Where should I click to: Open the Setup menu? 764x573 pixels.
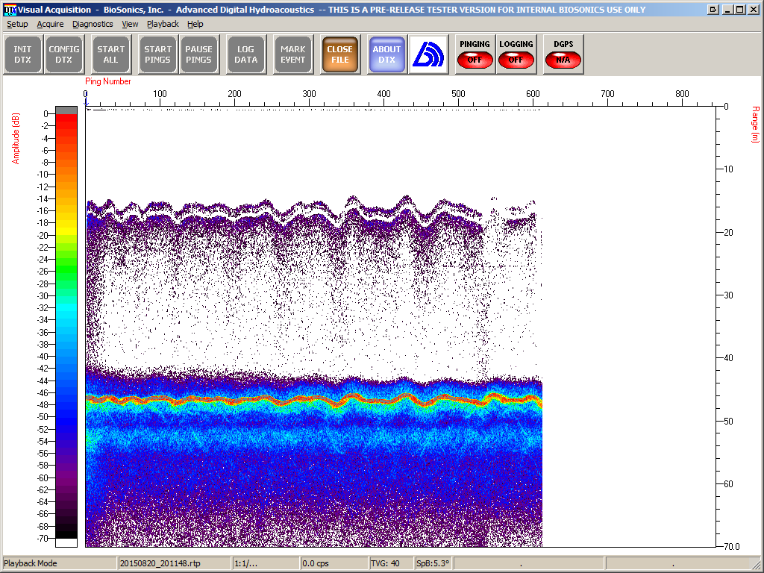pos(17,24)
